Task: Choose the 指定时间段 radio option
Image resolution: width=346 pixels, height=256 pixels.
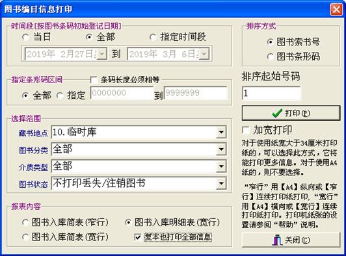Action: coord(153,37)
